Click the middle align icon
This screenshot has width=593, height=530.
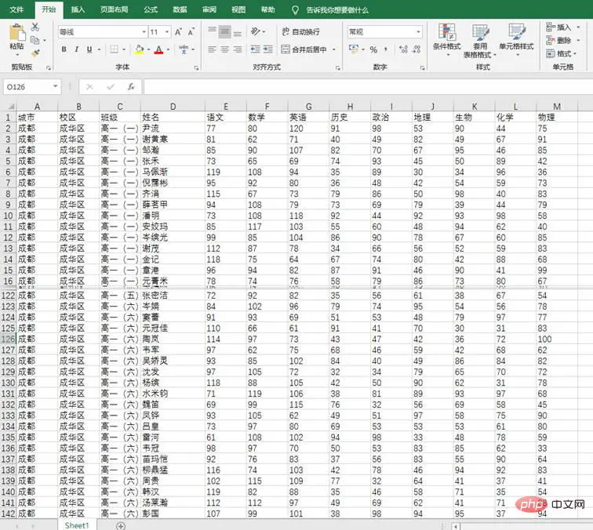pyautogui.click(x=224, y=31)
